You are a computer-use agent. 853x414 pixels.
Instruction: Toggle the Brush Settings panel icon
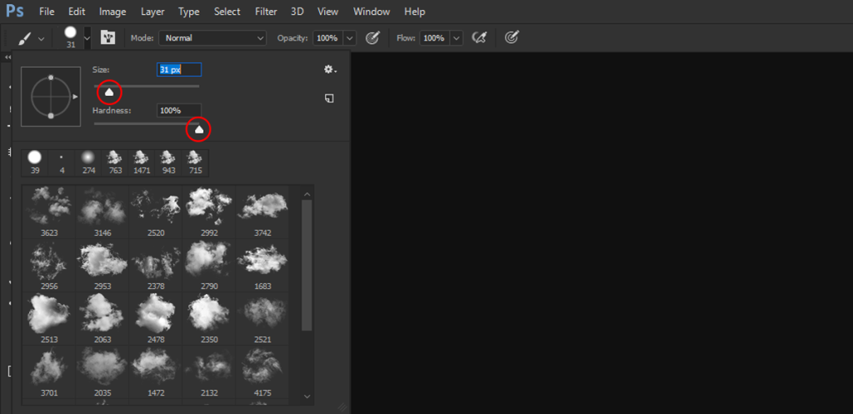click(107, 38)
